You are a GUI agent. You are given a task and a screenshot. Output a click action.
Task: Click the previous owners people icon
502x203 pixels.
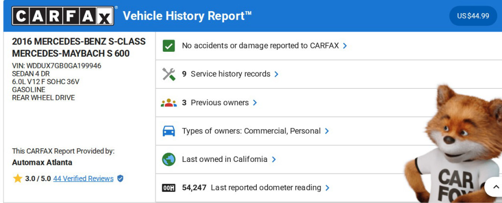(169, 103)
